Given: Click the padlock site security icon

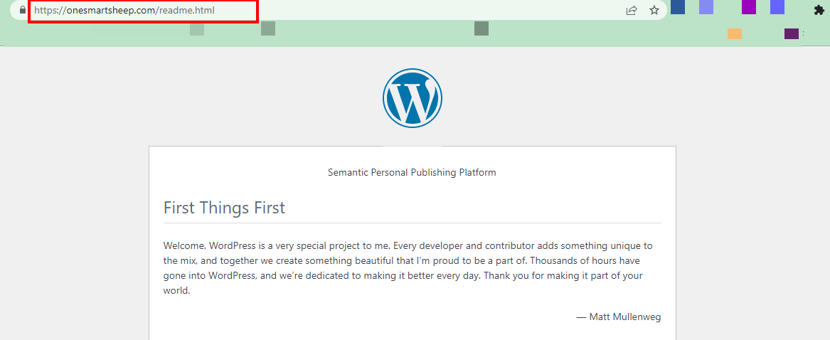Looking at the screenshot, I should [22, 10].
